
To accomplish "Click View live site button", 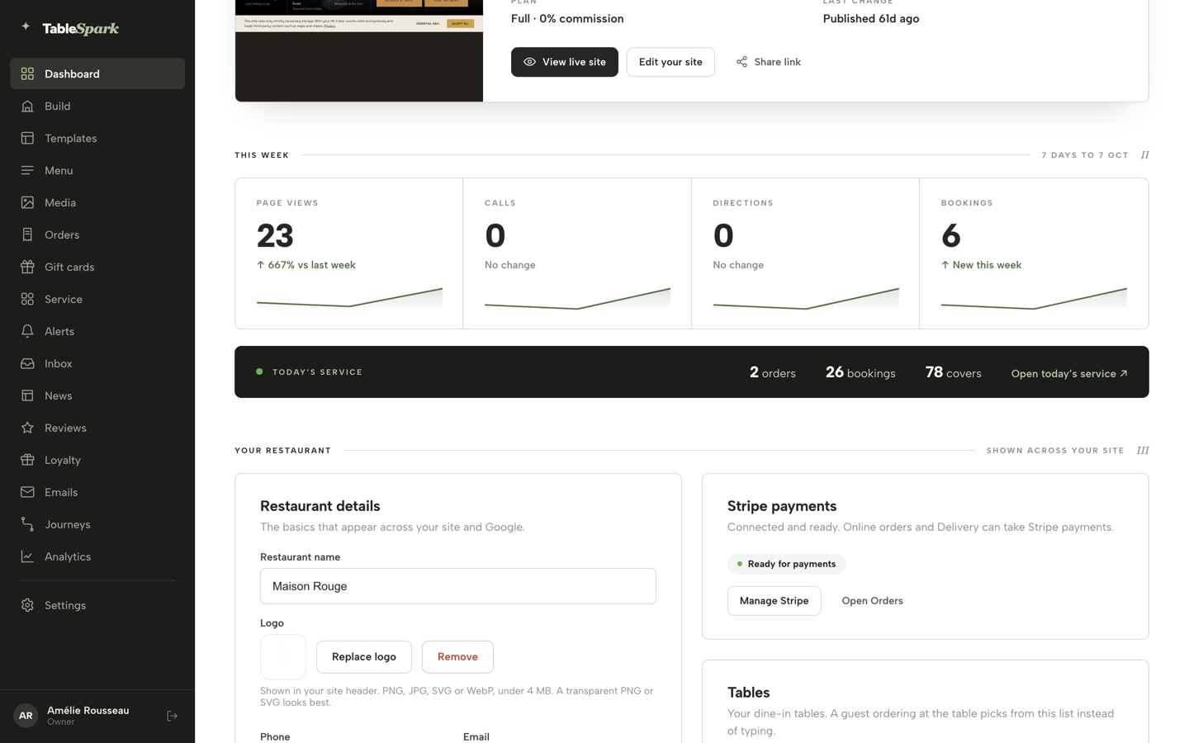I will click(565, 62).
